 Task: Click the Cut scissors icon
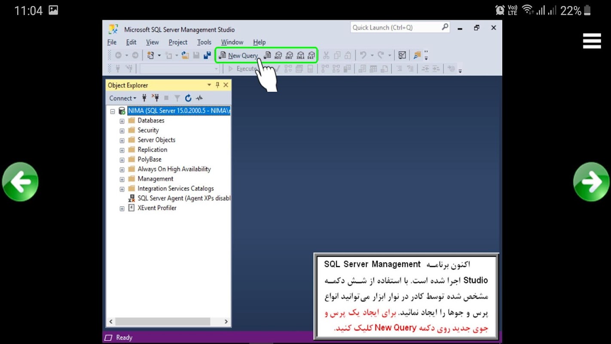point(326,55)
